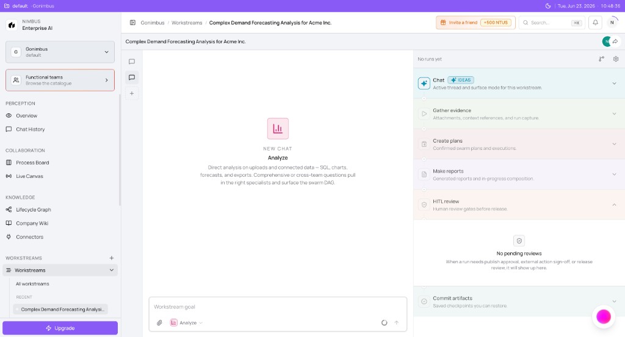Viewport: 625px width, 337px height.
Task: Open the Gonimbus workspace dropdown
Action: coord(60,52)
